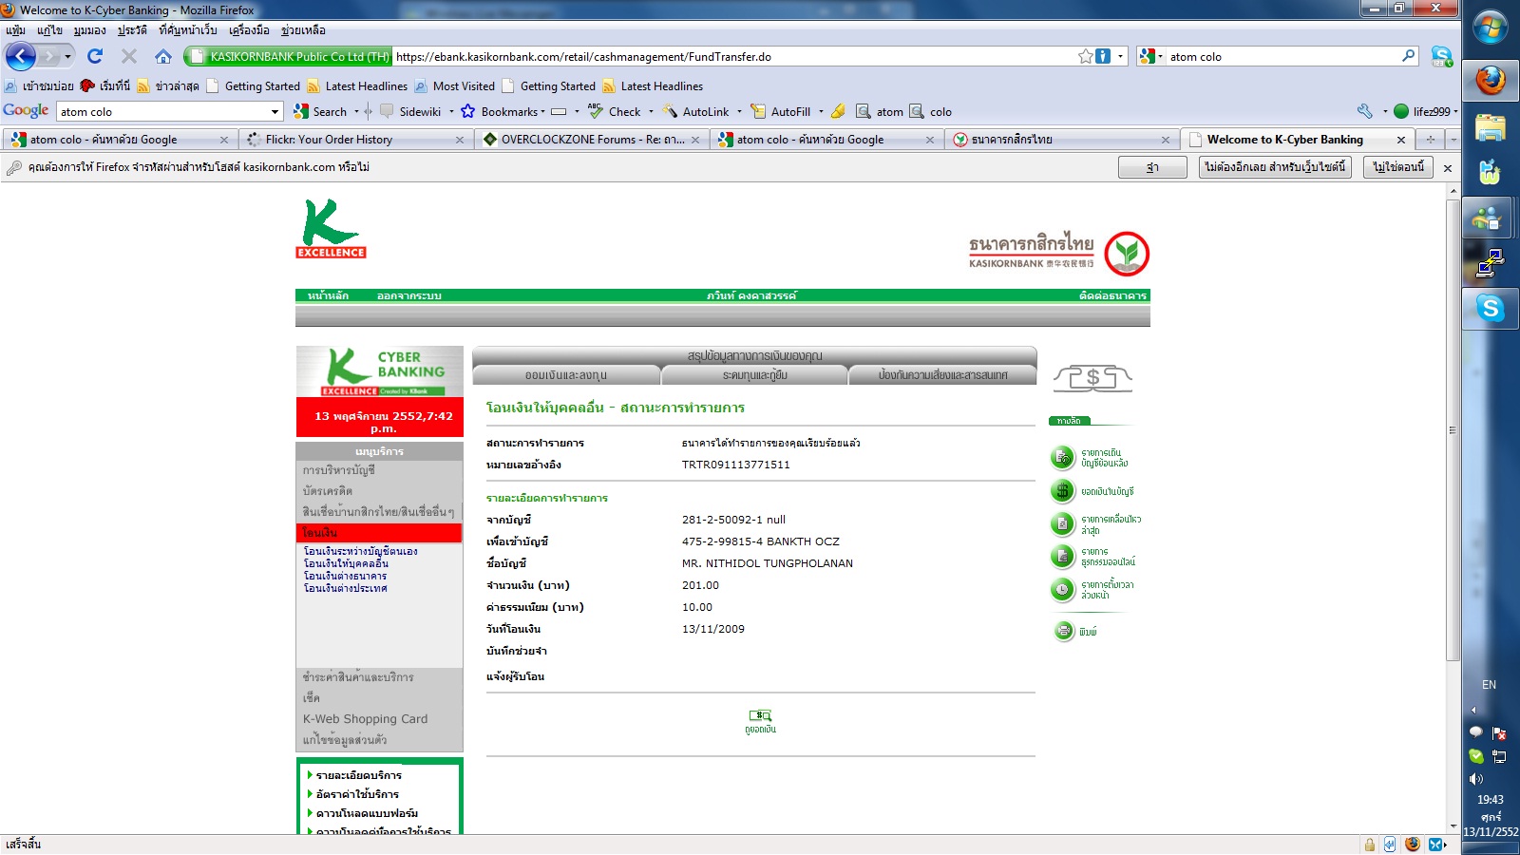The width and height of the screenshot is (1520, 855).
Task: Click the padlock icon in status bar
Action: pos(1369,845)
